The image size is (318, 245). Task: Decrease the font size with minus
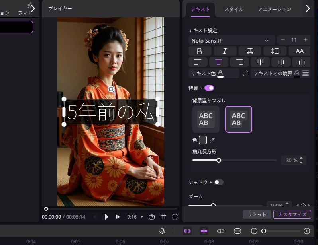282,40
